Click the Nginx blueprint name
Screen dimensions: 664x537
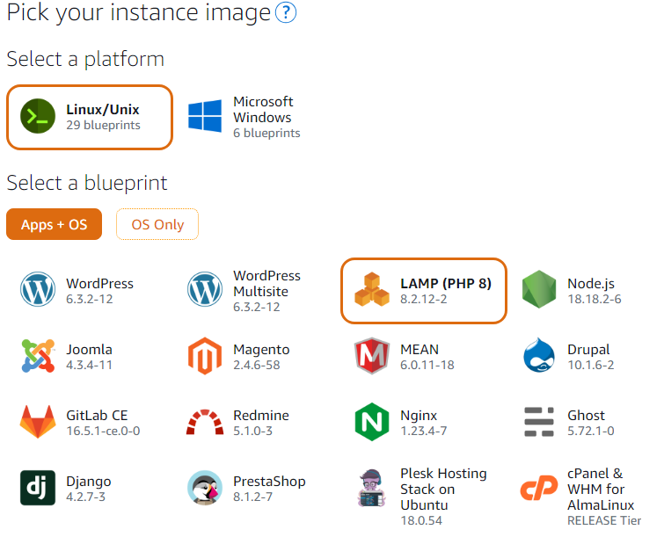coord(419,416)
